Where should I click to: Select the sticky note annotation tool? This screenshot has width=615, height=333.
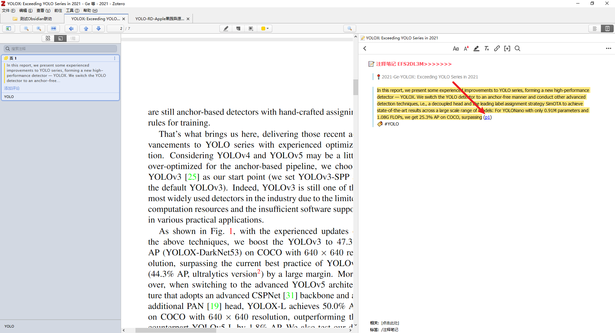238,28
